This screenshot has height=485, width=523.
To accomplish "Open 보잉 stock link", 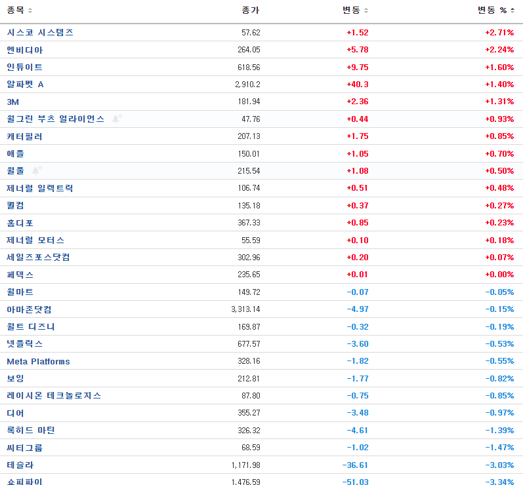I will (x=15, y=378).
